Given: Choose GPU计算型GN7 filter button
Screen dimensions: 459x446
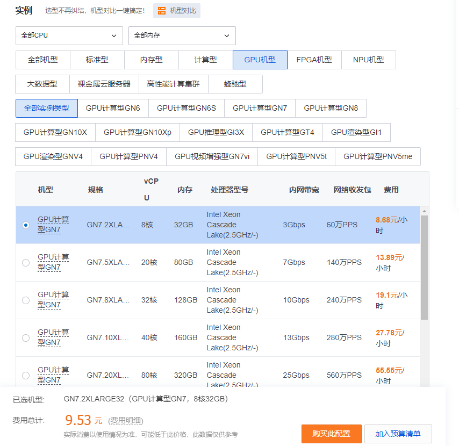Looking at the screenshot, I should pos(260,109).
